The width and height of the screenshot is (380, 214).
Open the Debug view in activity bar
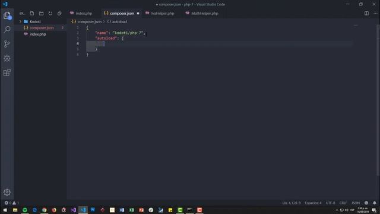(7, 58)
